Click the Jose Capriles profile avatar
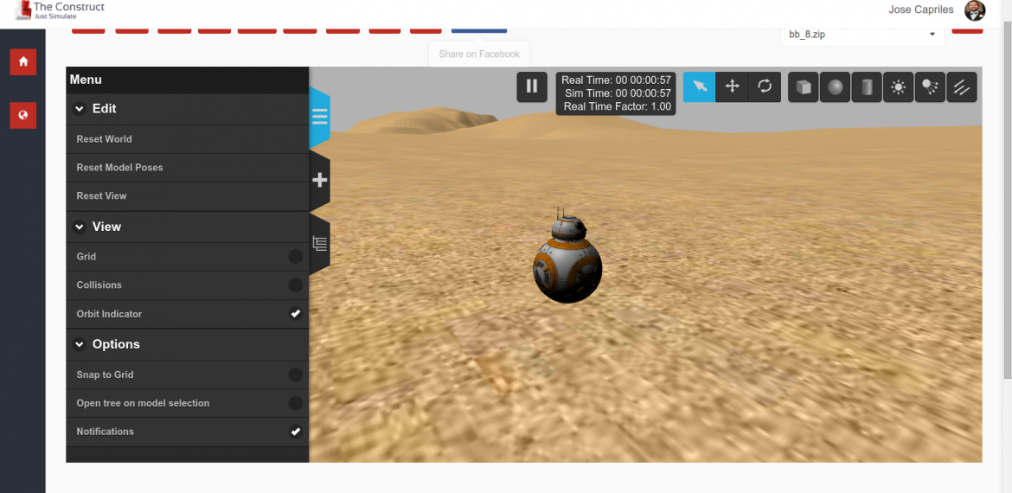 [975, 10]
